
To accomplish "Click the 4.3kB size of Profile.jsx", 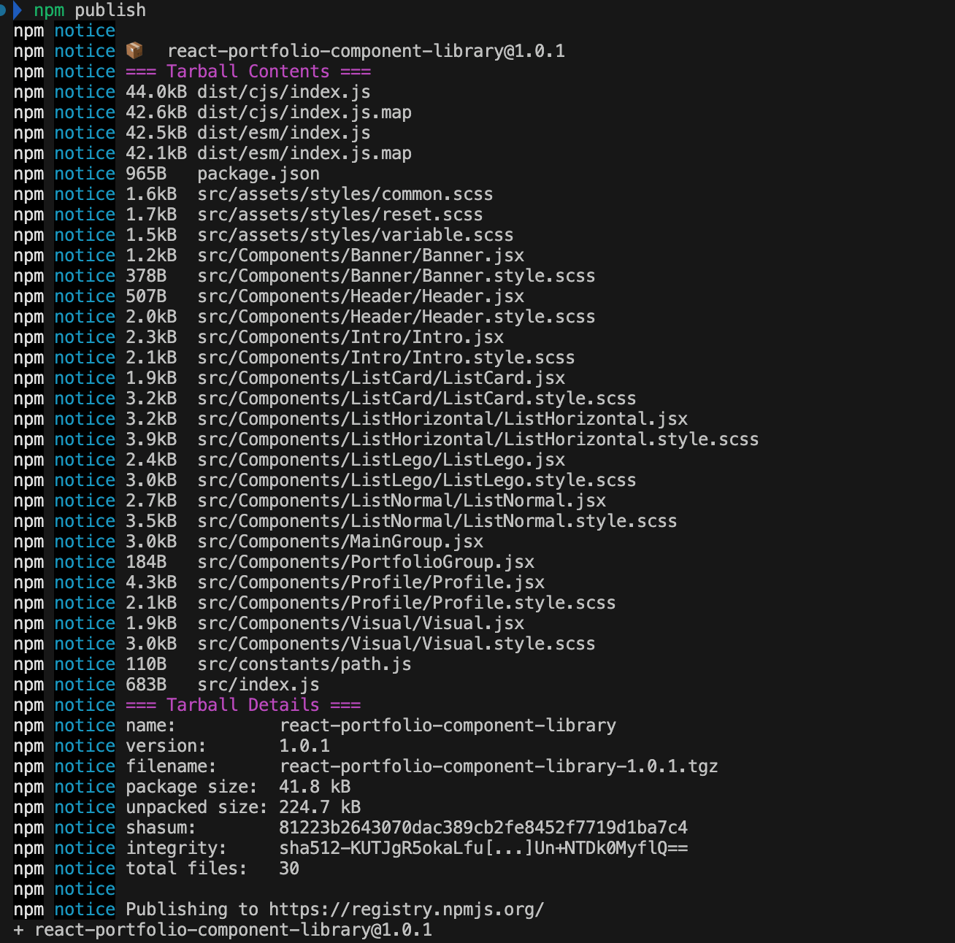I will click(151, 582).
